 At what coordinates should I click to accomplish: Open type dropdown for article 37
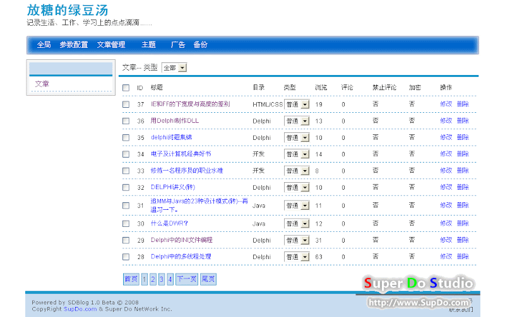click(x=297, y=104)
